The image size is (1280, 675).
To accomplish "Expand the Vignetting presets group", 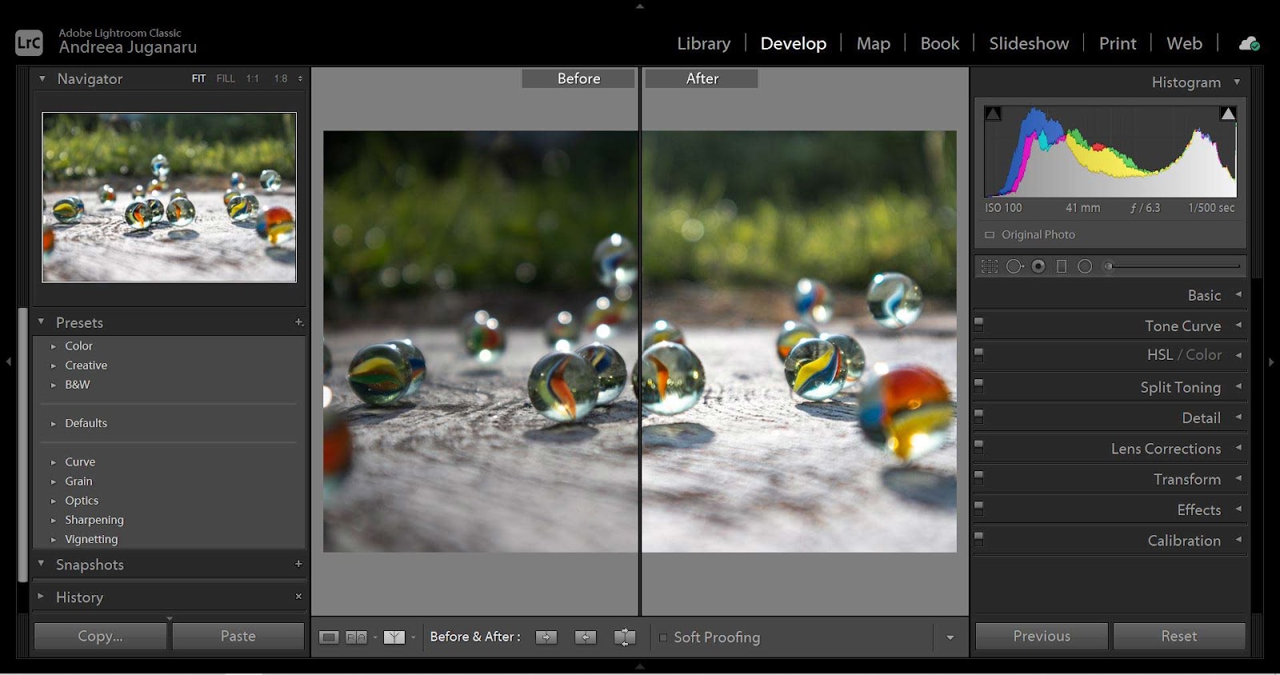I will tap(54, 540).
